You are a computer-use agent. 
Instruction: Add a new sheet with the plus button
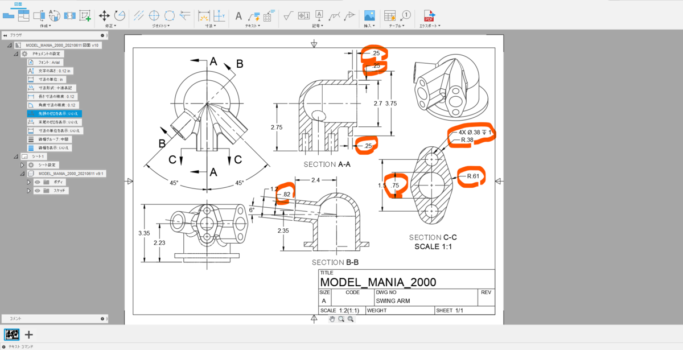[28, 335]
